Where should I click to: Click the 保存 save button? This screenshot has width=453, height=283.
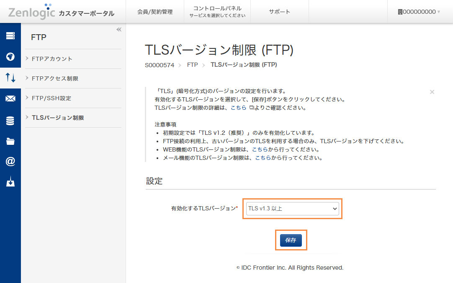[x=291, y=240]
